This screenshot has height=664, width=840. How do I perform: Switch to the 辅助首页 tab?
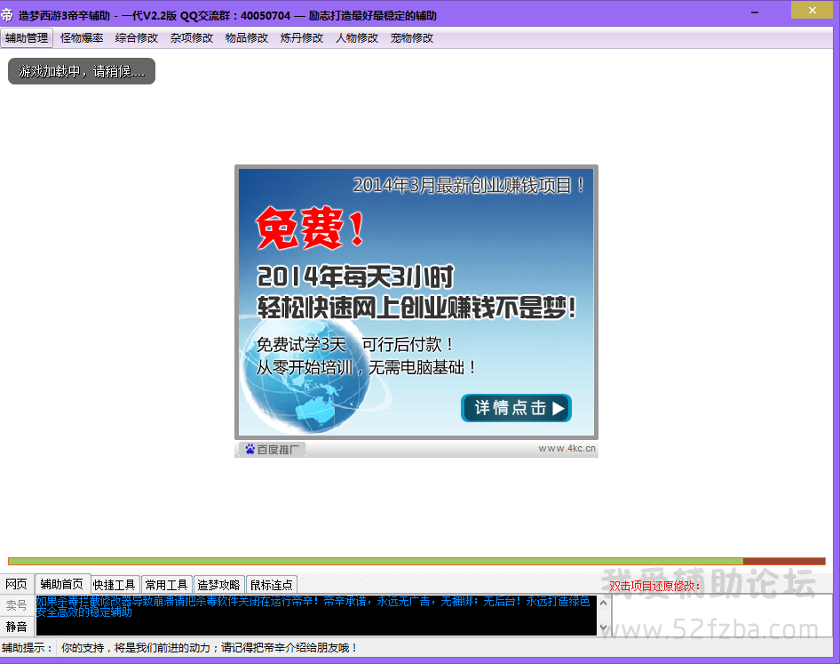62,583
